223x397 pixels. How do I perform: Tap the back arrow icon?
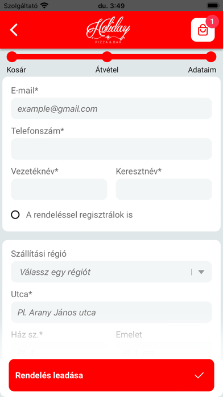click(x=14, y=30)
